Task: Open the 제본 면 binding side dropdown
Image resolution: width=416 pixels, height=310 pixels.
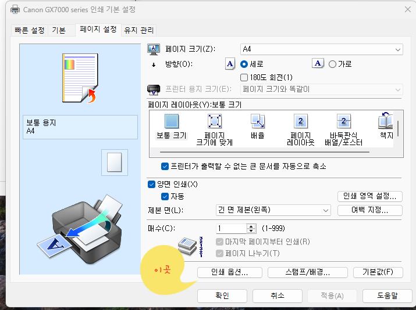Action: click(273, 211)
